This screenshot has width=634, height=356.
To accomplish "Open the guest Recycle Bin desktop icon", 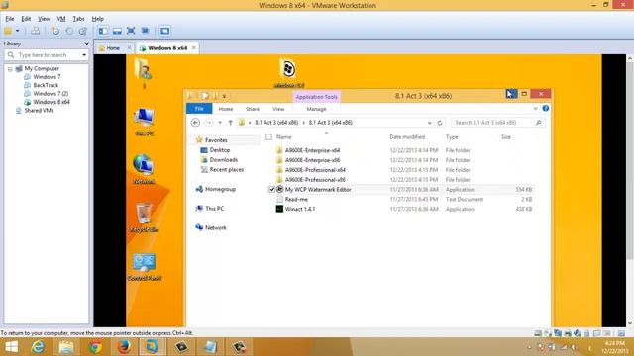I will (144, 218).
